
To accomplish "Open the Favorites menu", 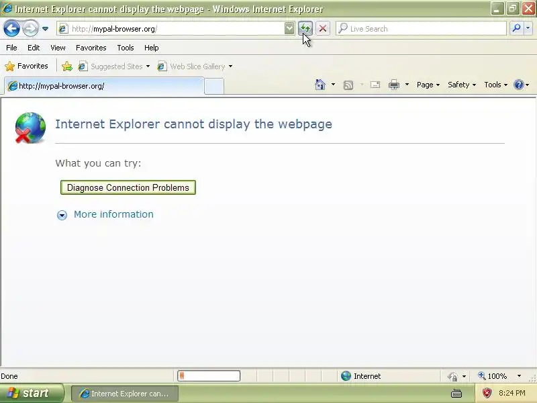I will (x=91, y=48).
